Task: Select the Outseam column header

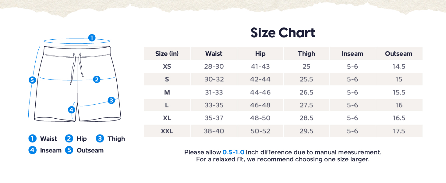Action: (398, 54)
